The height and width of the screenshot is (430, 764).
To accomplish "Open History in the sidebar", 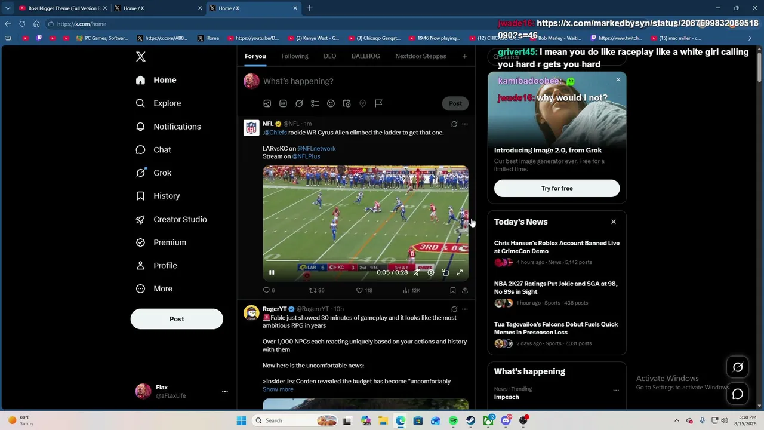I will [158, 196].
